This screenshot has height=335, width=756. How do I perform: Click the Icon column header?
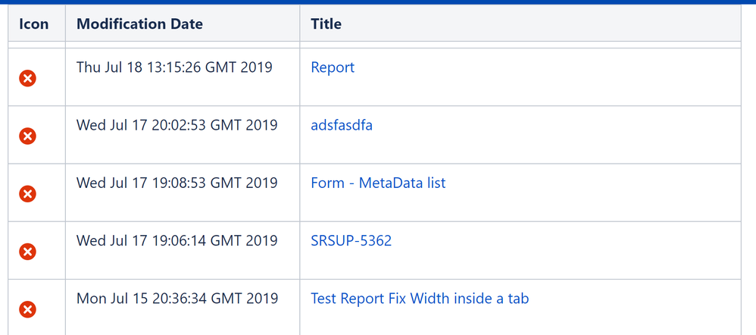click(x=33, y=23)
